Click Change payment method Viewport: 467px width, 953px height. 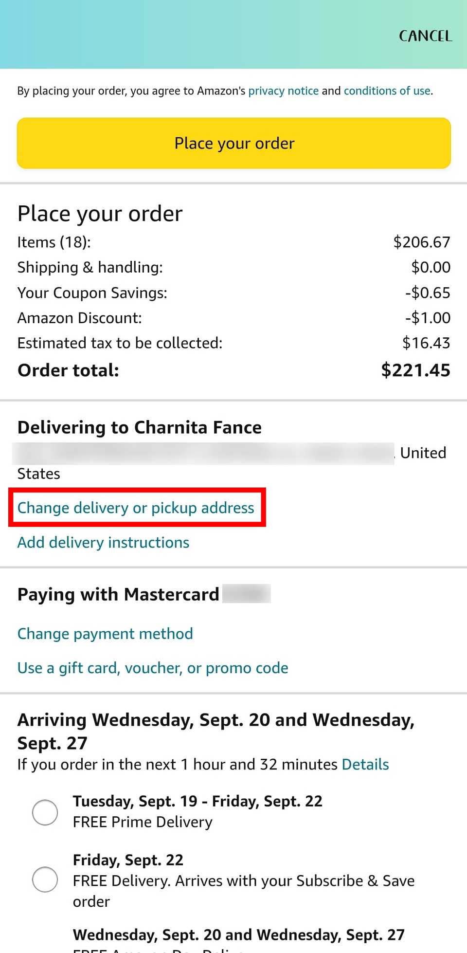point(105,633)
